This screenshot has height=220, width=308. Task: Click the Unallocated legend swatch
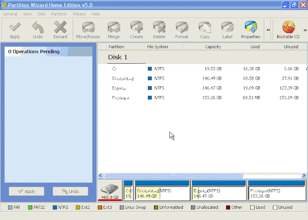point(193,207)
